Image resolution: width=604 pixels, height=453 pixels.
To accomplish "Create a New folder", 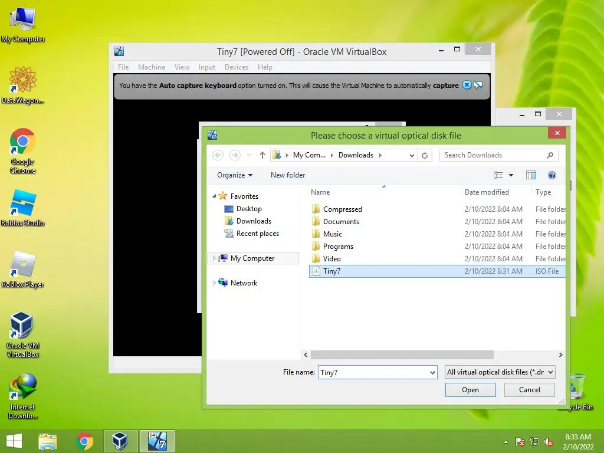I will coord(288,175).
